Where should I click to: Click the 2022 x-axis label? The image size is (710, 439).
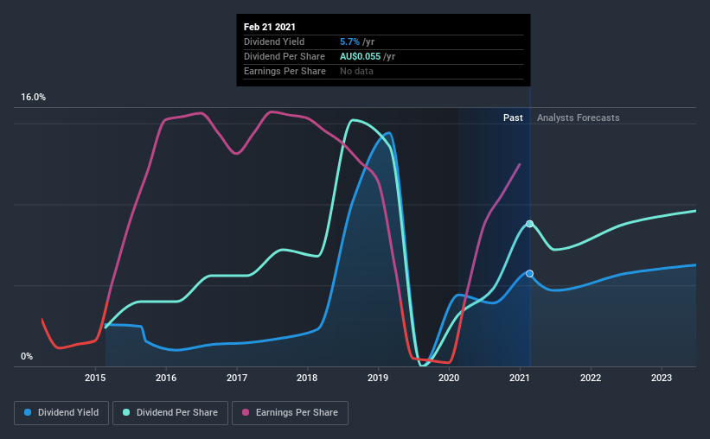pos(591,378)
